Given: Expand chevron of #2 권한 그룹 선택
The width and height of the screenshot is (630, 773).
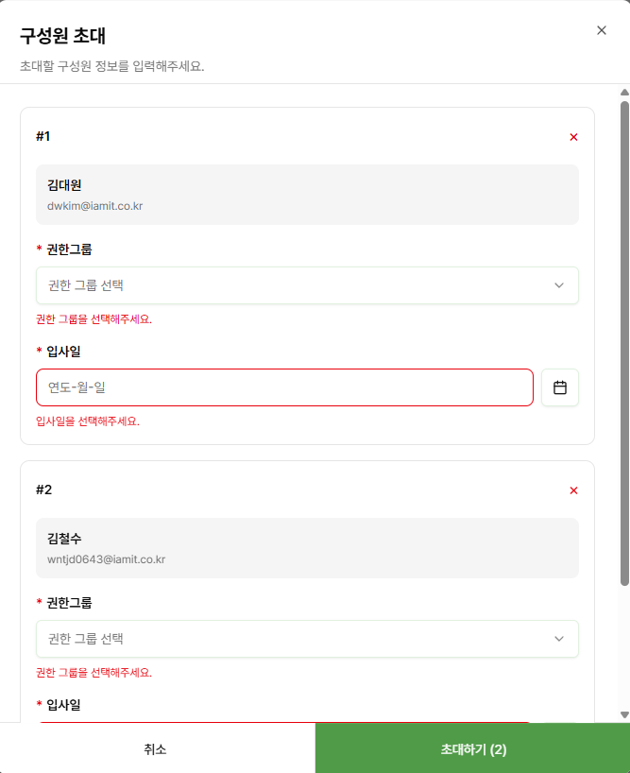Looking at the screenshot, I should coord(558,639).
